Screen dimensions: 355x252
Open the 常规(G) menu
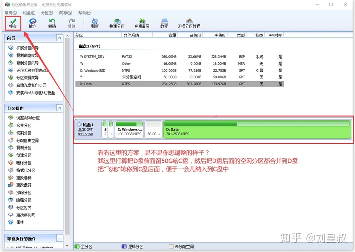tap(11, 13)
